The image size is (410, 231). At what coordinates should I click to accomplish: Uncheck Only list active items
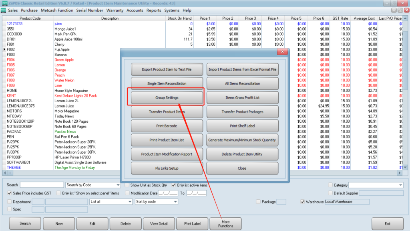173,185
